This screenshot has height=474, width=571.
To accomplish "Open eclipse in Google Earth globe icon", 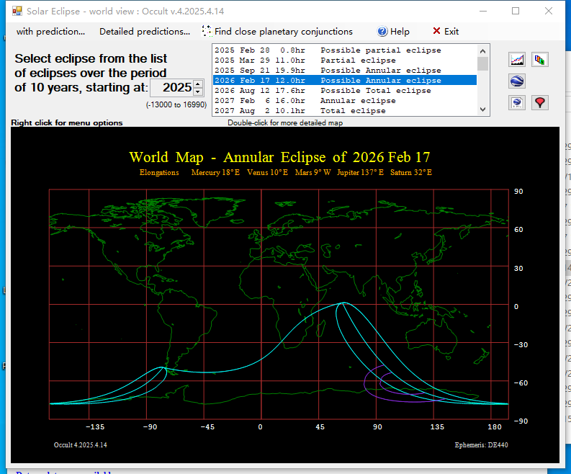I will point(517,81).
